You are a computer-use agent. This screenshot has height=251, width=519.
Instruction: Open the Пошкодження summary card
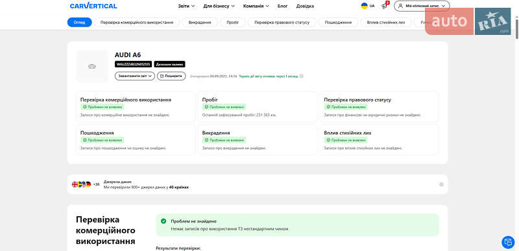tap(136, 140)
